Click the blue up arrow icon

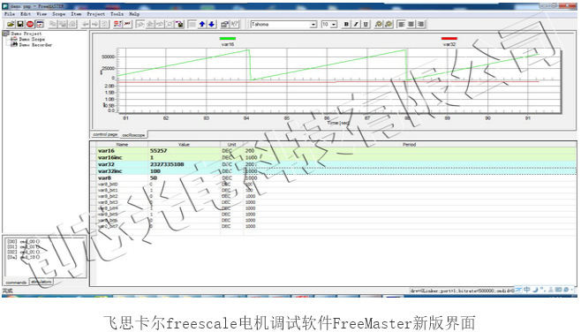(202, 24)
